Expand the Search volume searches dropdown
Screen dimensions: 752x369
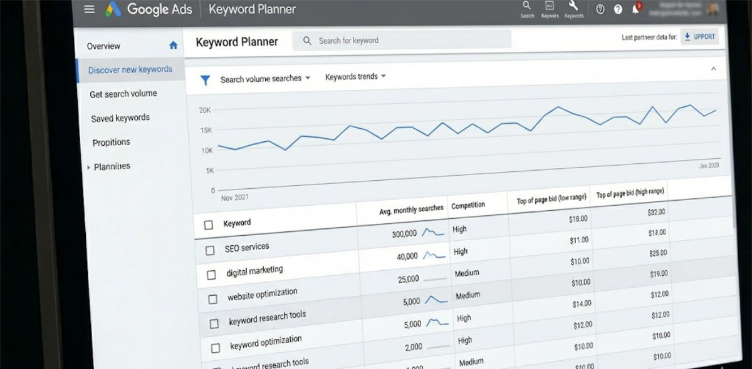pyautogui.click(x=263, y=79)
